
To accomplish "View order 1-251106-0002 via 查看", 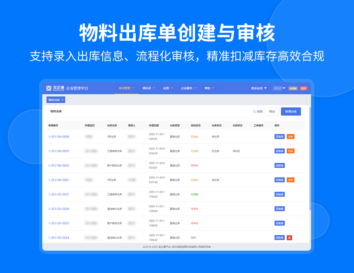I will point(280,166).
